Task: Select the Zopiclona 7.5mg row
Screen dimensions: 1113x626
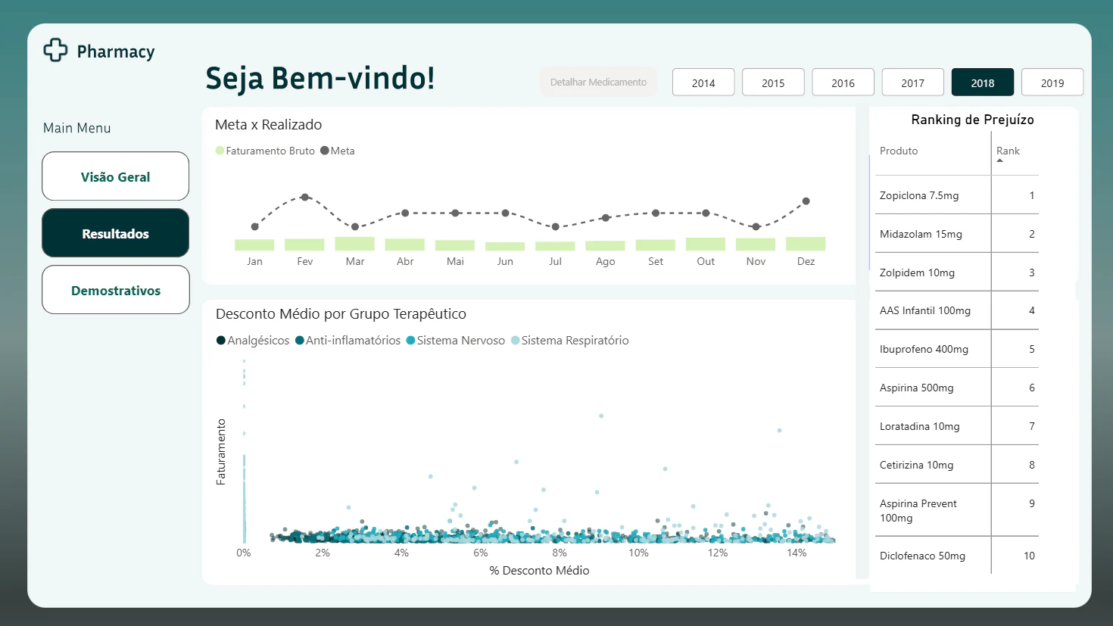Action: pos(957,195)
